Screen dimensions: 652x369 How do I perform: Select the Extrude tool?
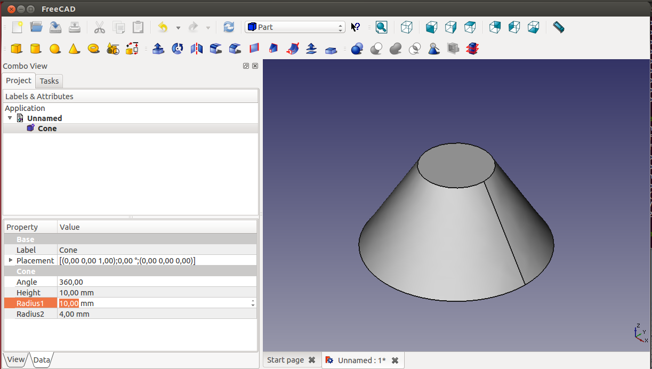[158, 49]
